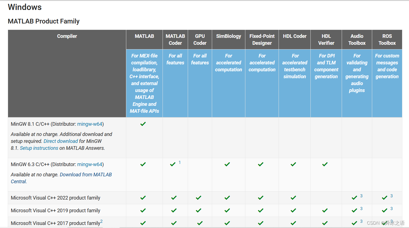The width and height of the screenshot is (409, 228).
Task: Click 'For all features' under MATLAB Coder
Action: 175,59
